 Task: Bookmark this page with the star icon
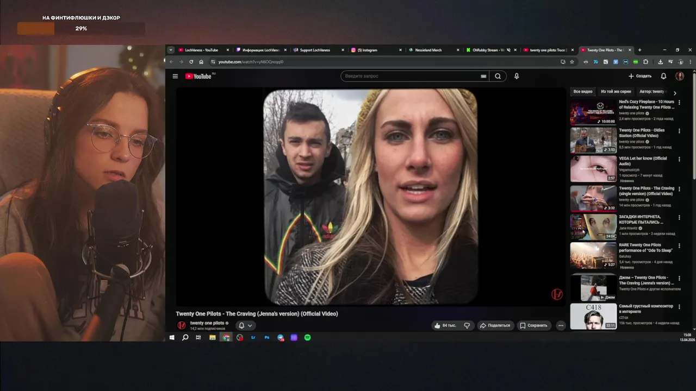pyautogui.click(x=572, y=62)
